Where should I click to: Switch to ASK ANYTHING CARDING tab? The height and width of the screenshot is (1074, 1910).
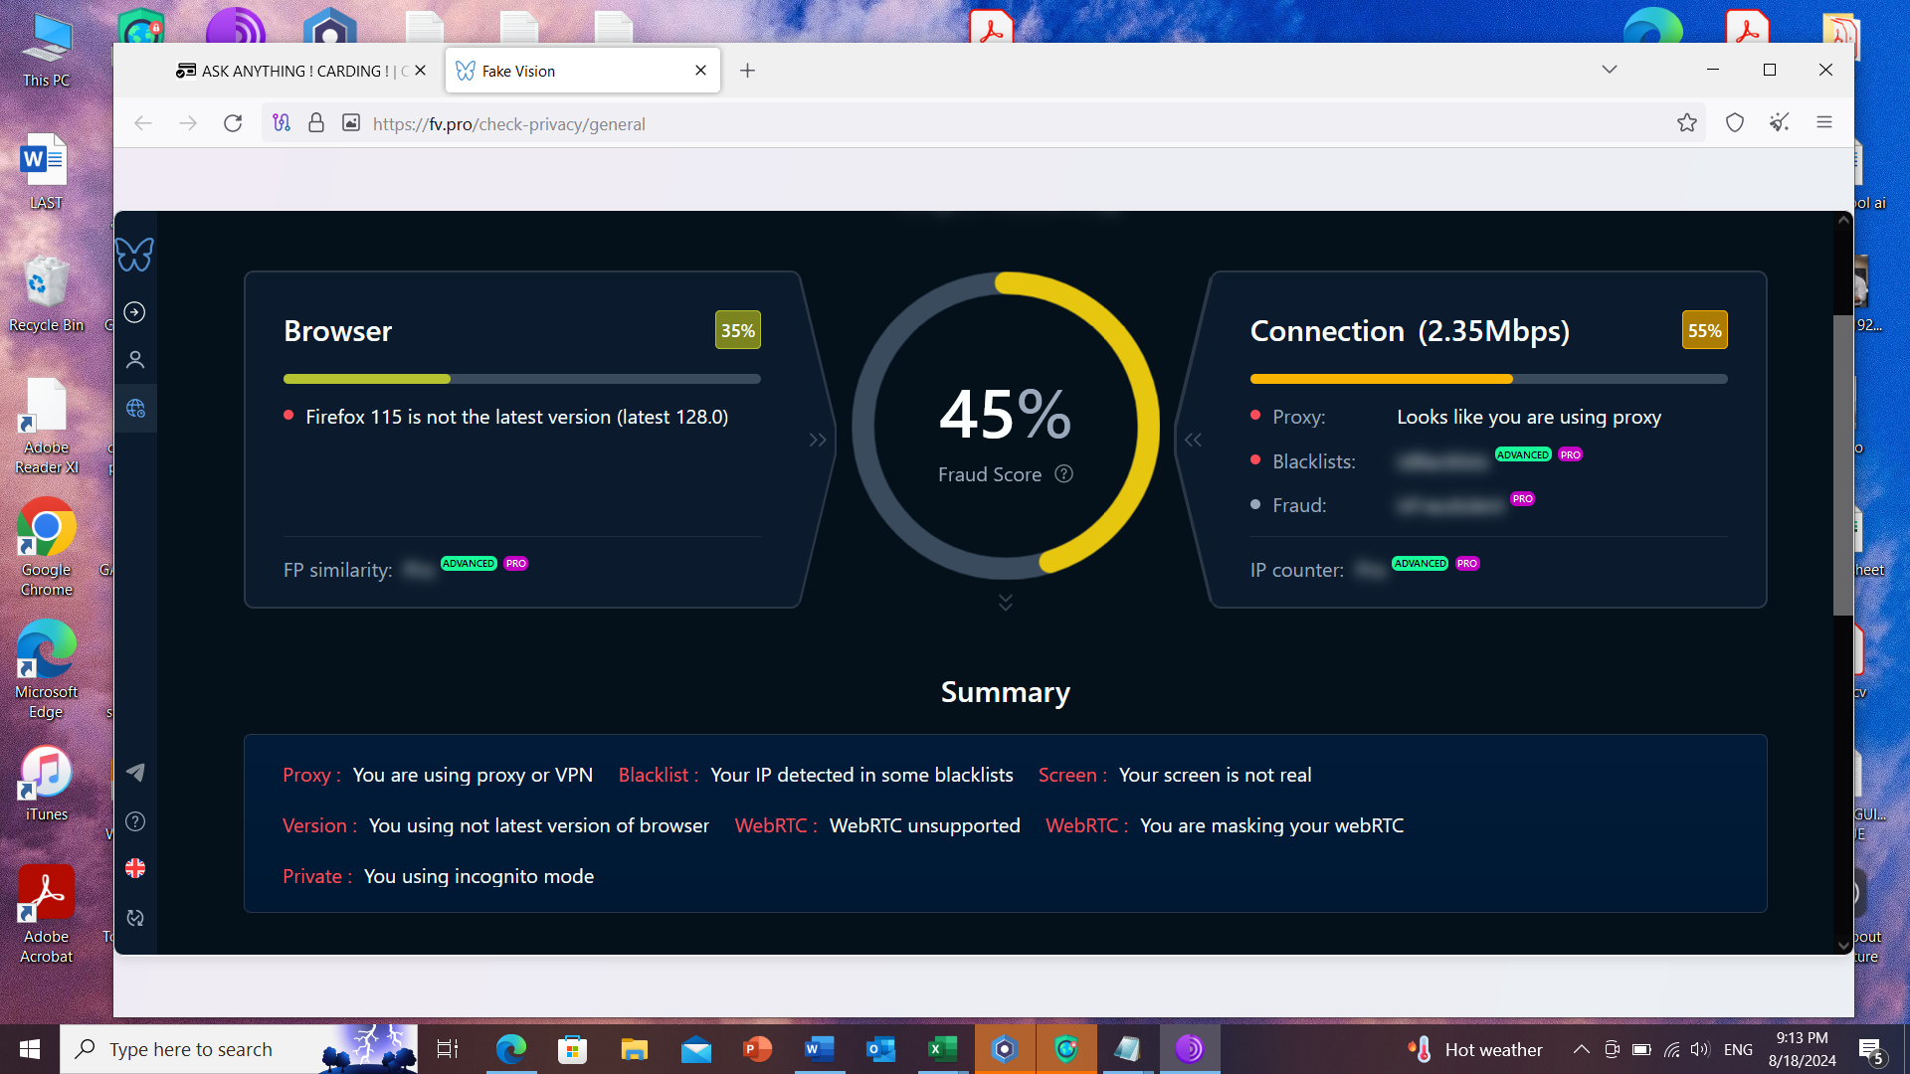(x=293, y=71)
